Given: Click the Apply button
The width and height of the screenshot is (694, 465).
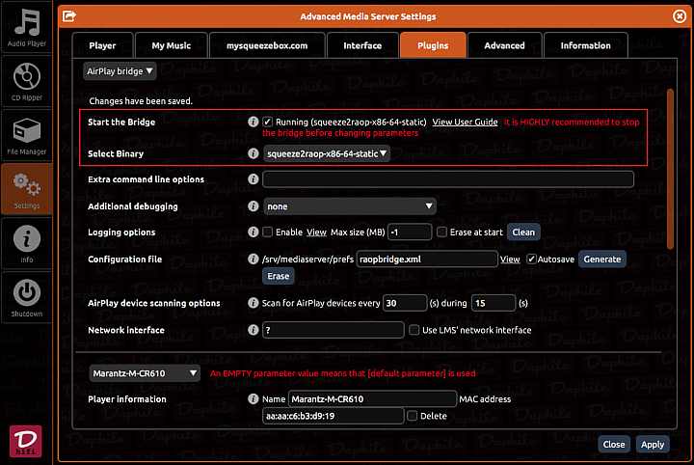Looking at the screenshot, I should [x=653, y=444].
